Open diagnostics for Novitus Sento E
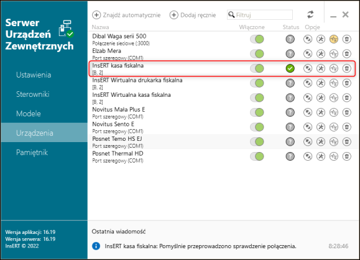This screenshot has width=360, height=260. pos(334,127)
